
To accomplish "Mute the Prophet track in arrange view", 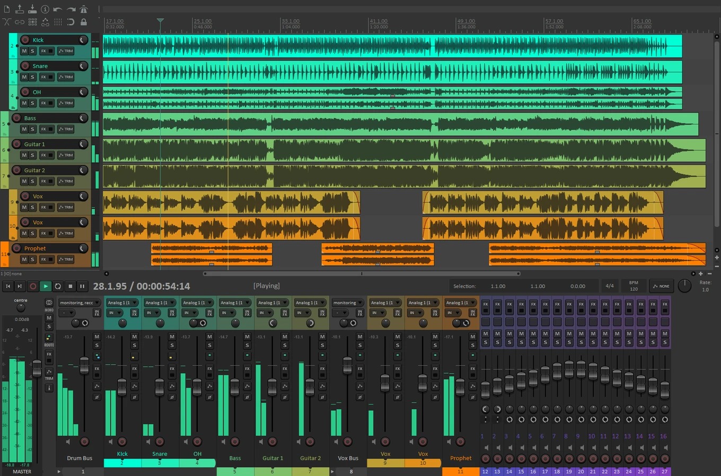I will click(24, 259).
